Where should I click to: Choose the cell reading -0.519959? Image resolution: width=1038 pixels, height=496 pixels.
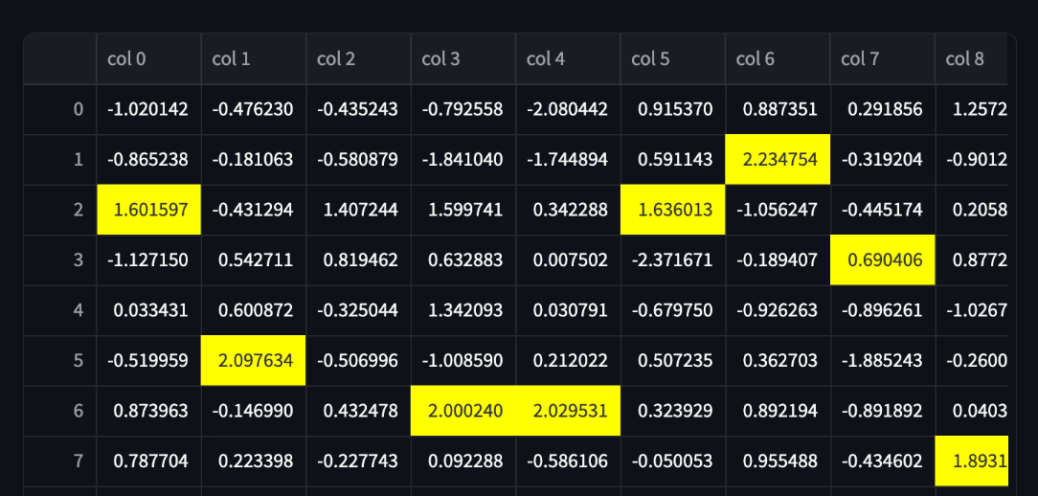click(149, 361)
